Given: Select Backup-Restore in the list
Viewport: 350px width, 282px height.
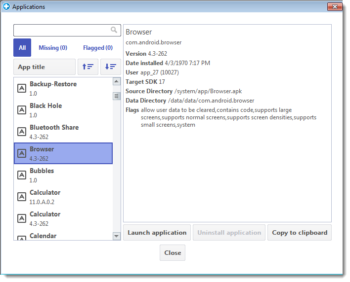Looking at the screenshot, I should [x=63, y=88].
